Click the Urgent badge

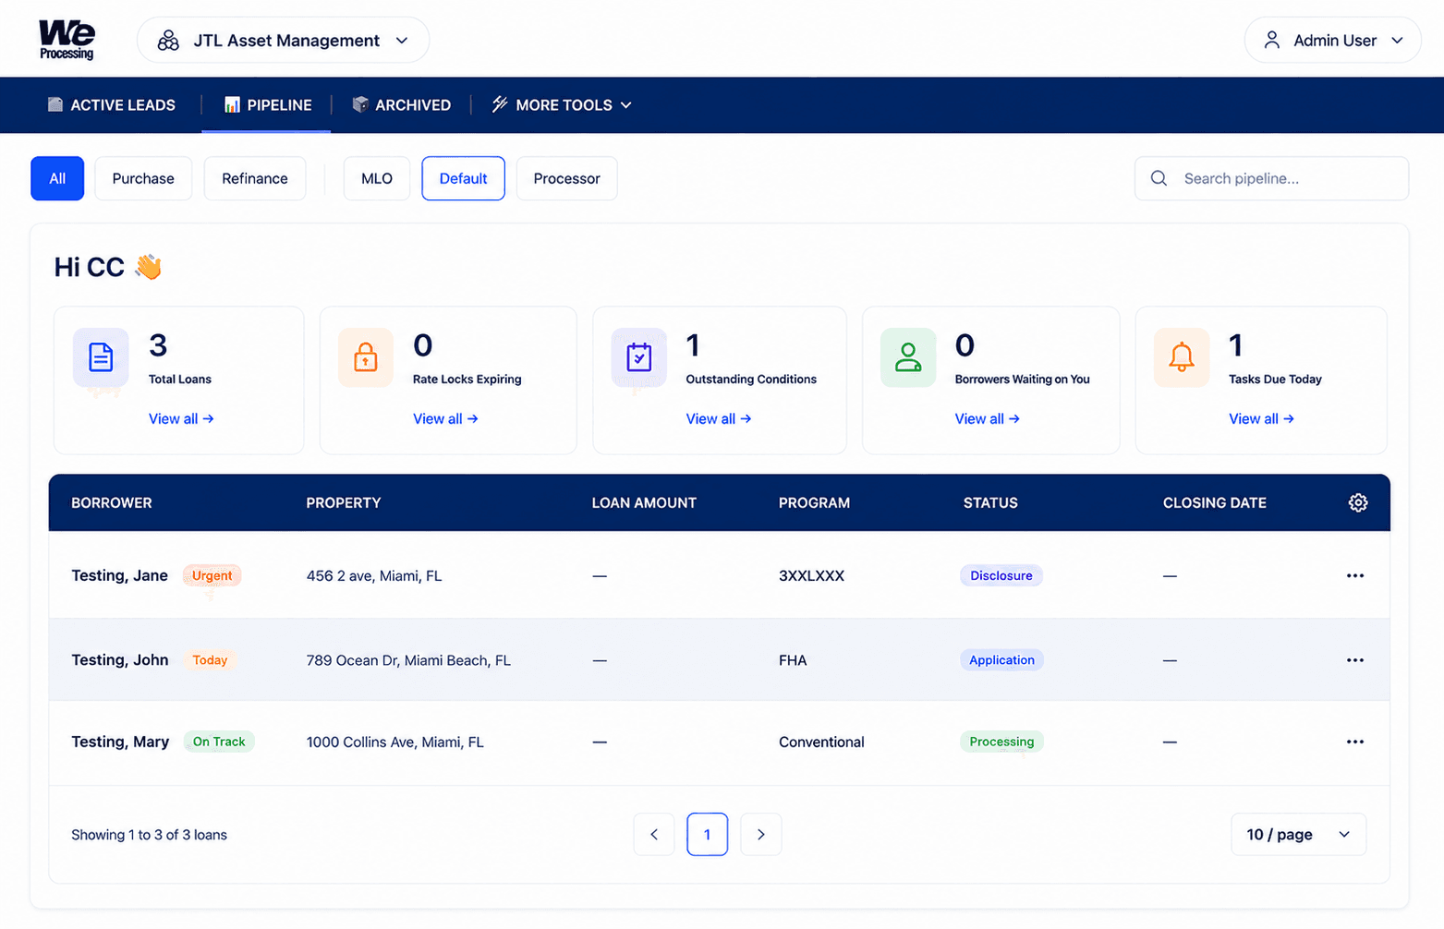(212, 575)
